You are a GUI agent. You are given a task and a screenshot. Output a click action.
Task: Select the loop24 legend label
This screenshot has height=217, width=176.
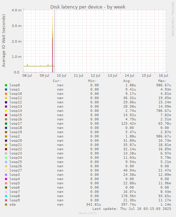coord(16,158)
